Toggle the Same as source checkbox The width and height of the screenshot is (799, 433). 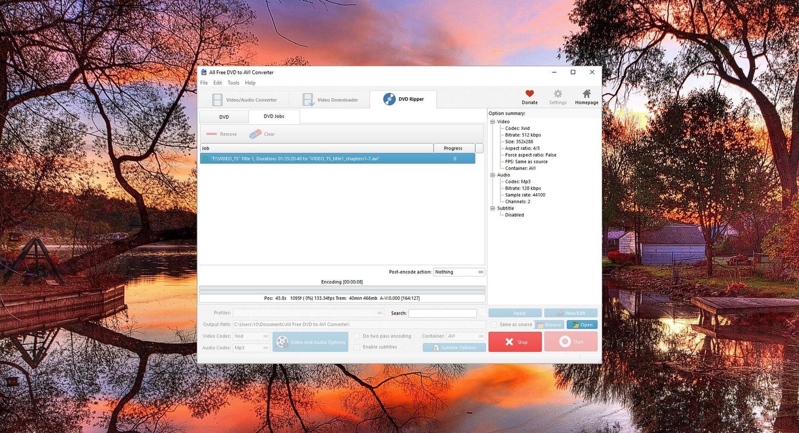click(x=494, y=324)
